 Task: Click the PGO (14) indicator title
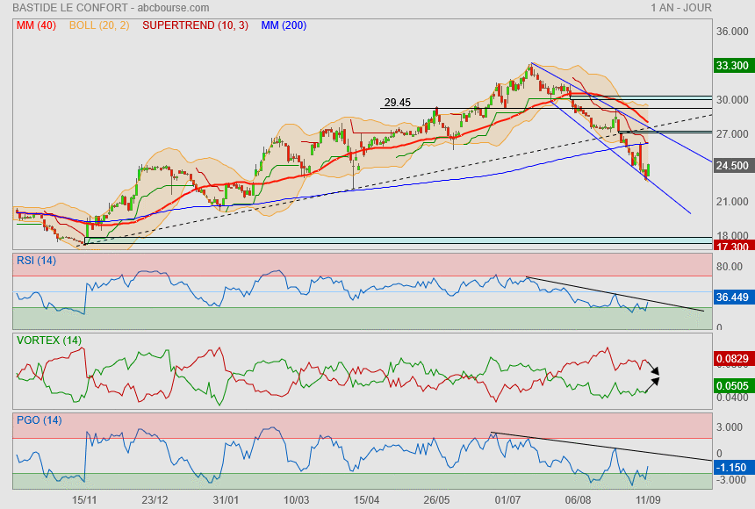pos(40,419)
